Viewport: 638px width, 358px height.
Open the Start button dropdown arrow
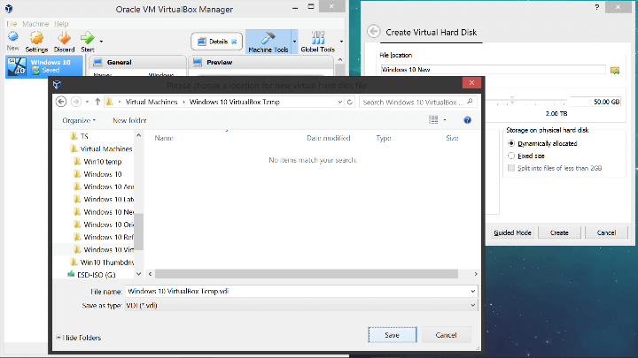101,42
